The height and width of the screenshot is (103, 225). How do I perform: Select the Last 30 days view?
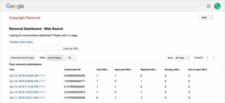[x=54, y=58]
